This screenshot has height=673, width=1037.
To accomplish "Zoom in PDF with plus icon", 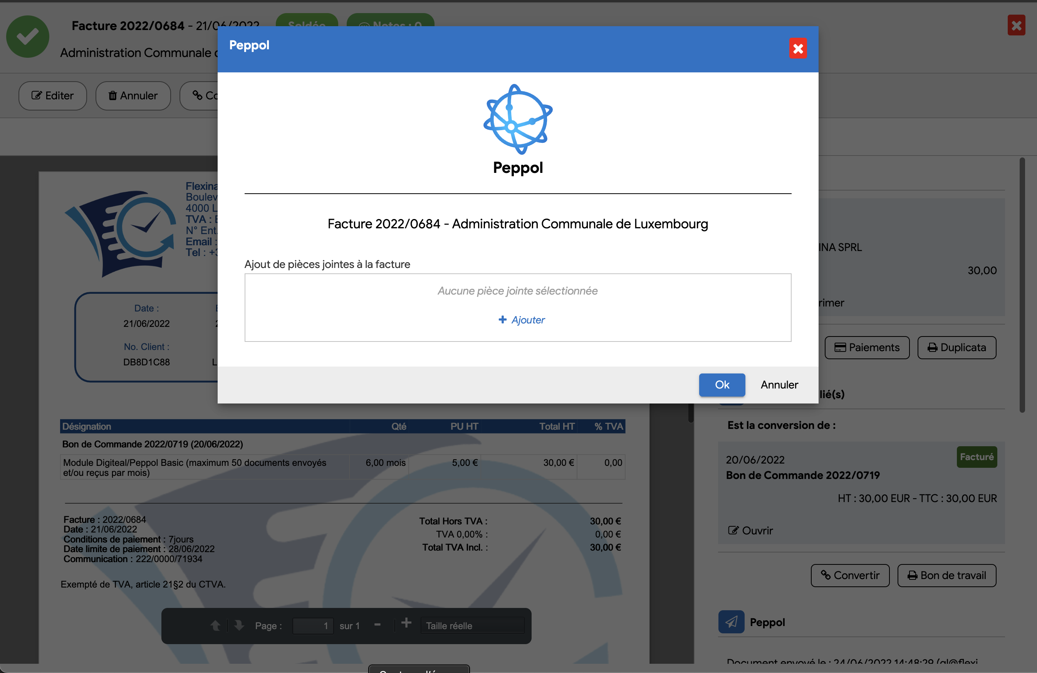I will point(406,623).
